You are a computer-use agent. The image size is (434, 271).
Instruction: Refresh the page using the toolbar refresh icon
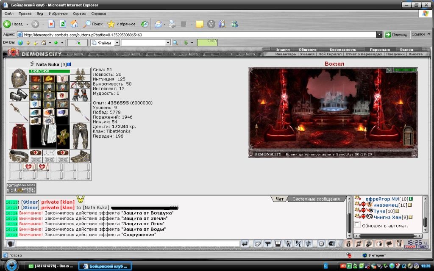click(63, 24)
